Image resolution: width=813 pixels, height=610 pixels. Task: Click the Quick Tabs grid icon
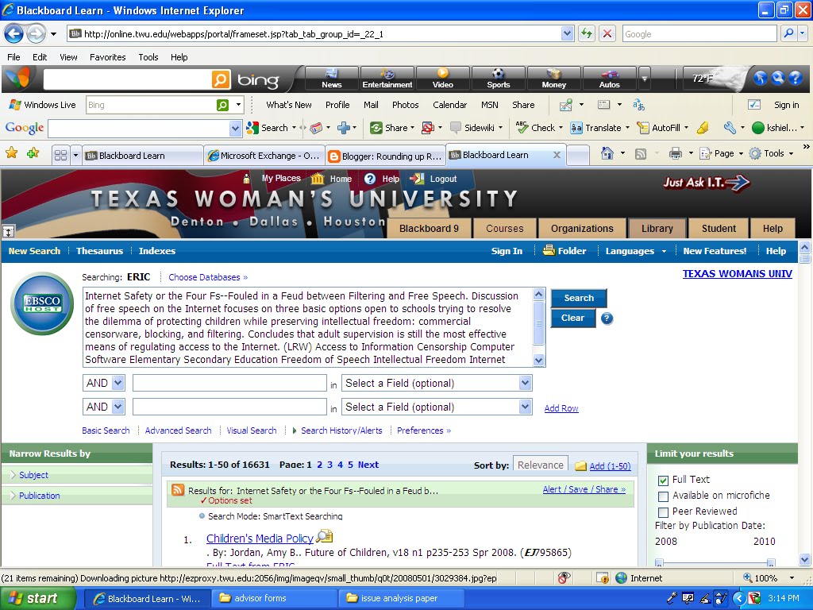point(60,155)
